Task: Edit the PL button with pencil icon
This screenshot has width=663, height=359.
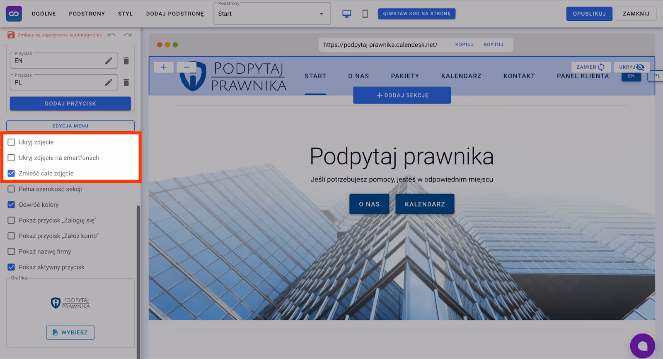Action: [109, 82]
